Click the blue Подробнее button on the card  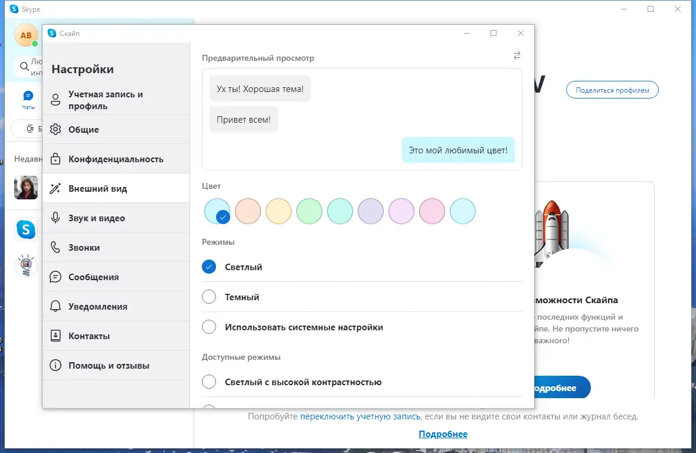pyautogui.click(x=562, y=388)
